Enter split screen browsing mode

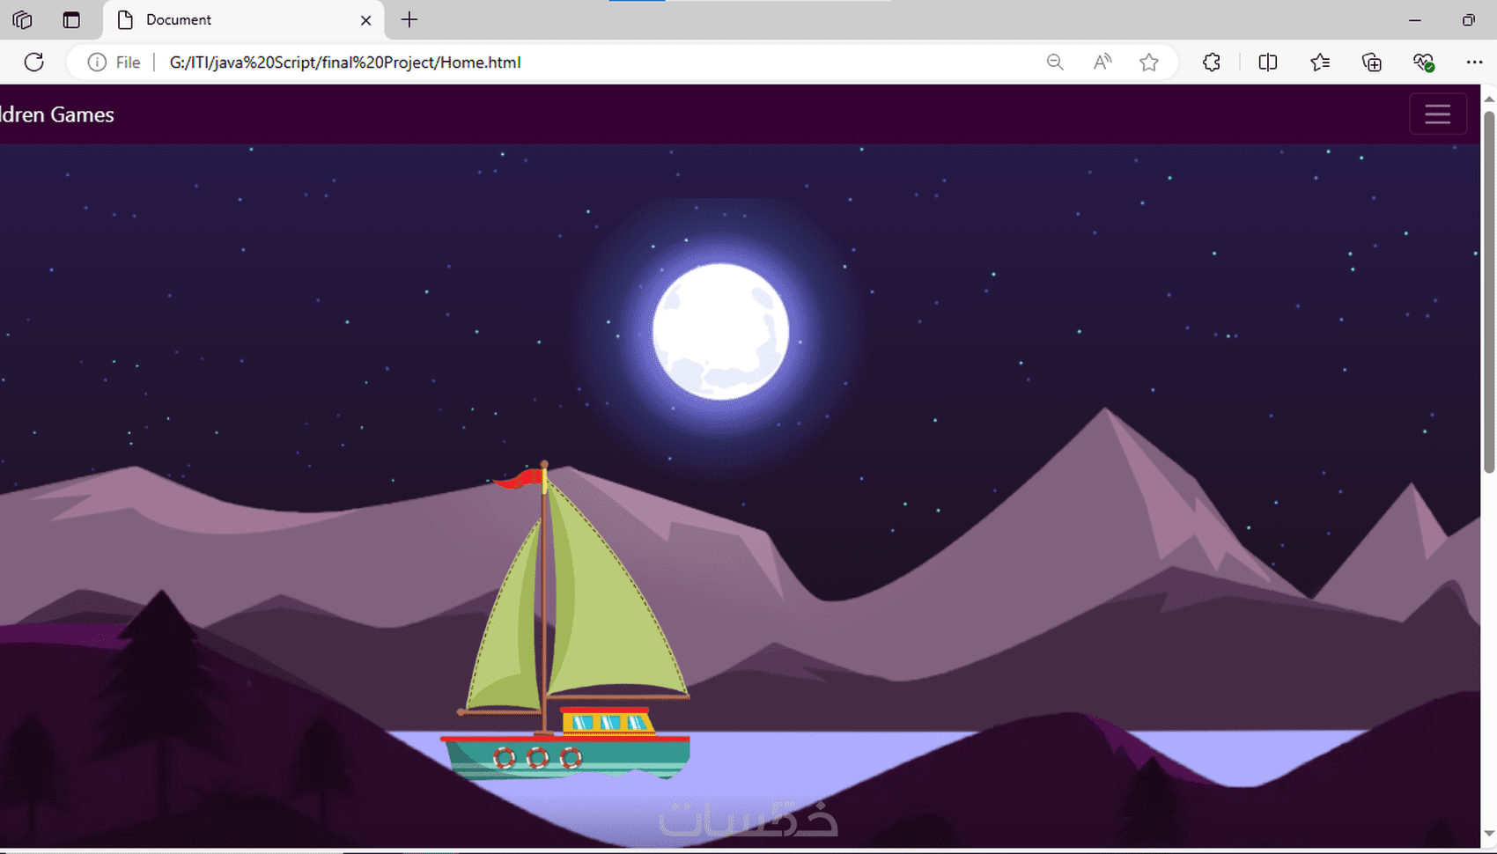click(1267, 62)
